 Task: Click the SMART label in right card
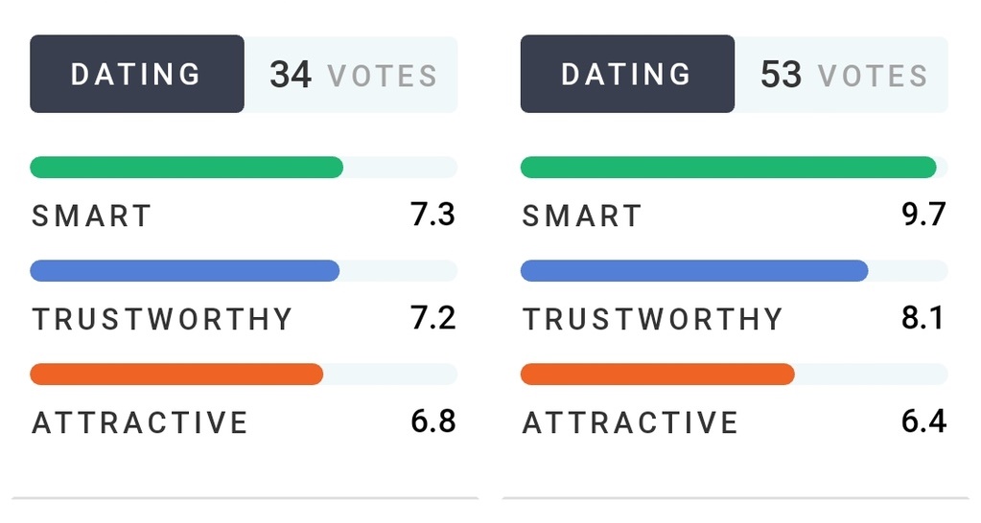coord(582,216)
